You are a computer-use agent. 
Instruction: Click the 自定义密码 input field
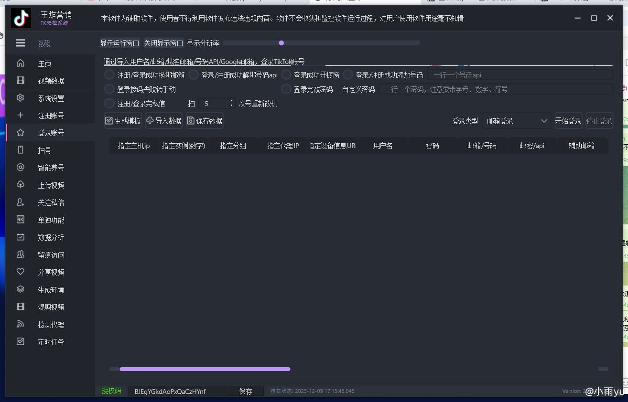pyautogui.click(x=495, y=89)
